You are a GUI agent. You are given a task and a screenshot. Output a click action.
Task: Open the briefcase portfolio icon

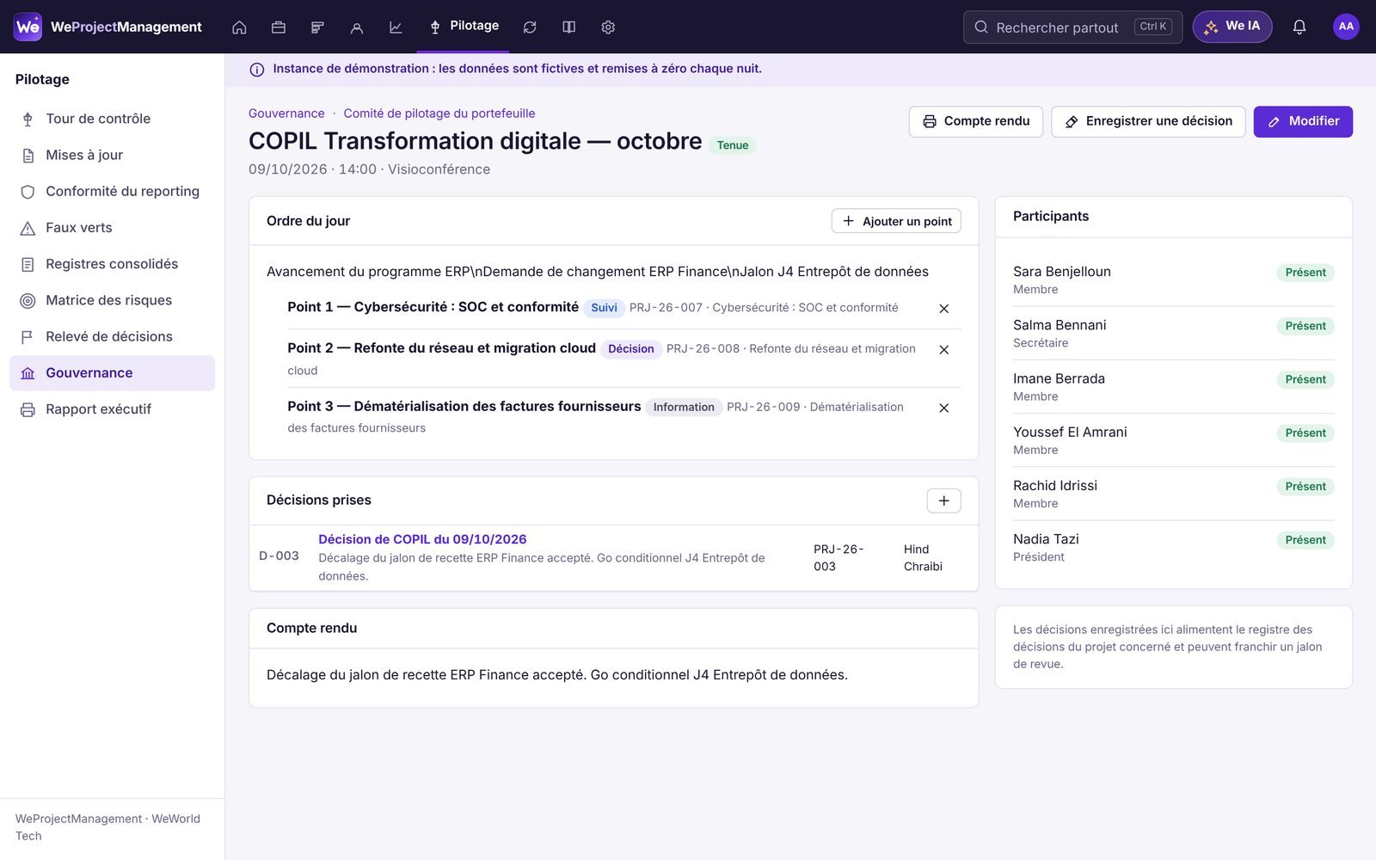click(279, 28)
